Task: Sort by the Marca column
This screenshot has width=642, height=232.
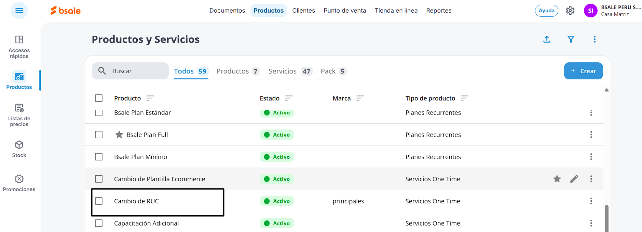Action: (x=360, y=98)
